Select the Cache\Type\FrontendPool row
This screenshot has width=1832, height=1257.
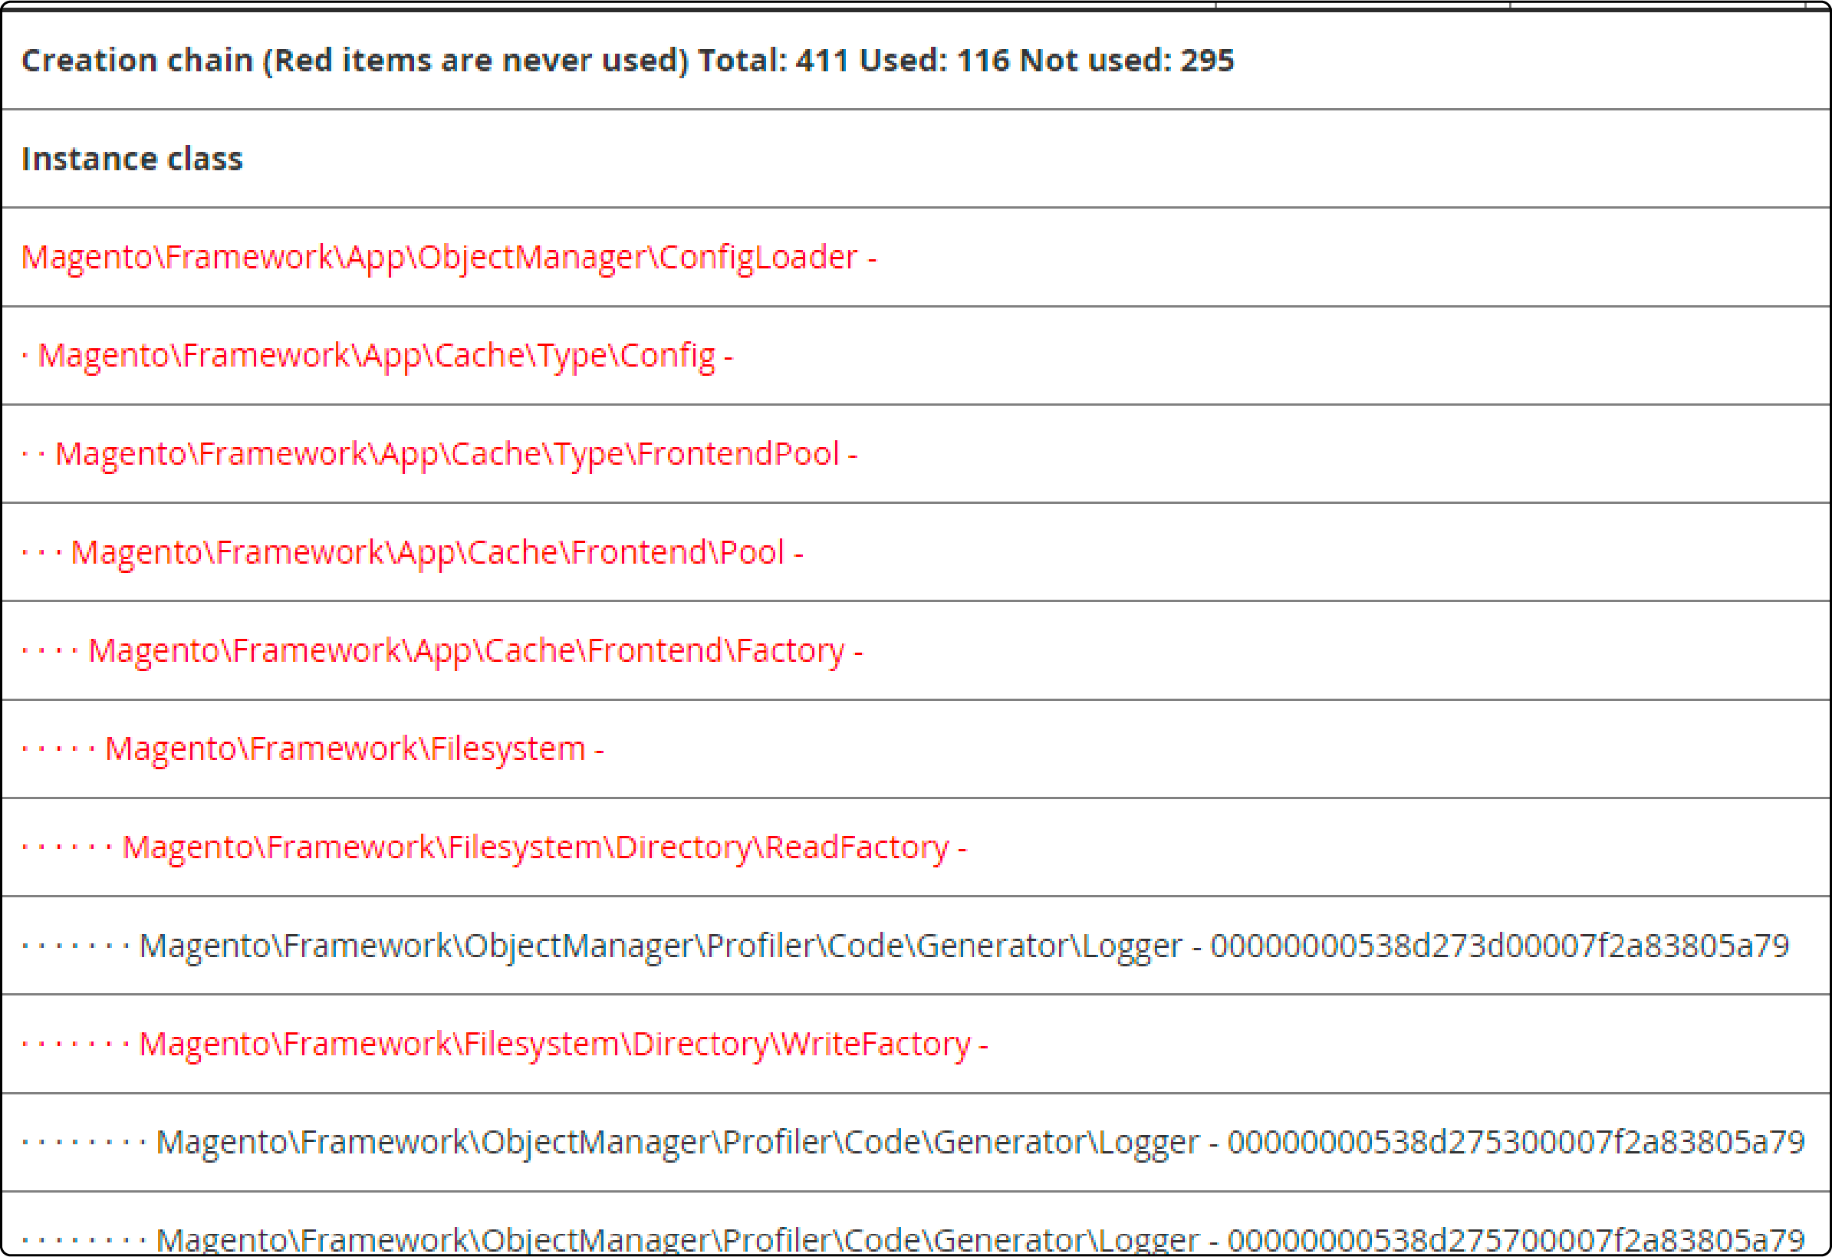(915, 454)
